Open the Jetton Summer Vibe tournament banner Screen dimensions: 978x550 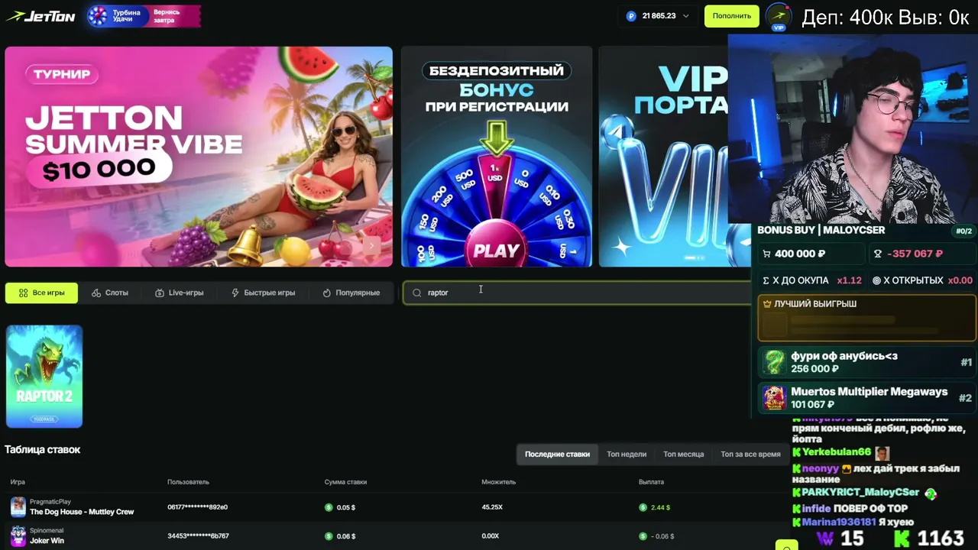click(x=199, y=157)
